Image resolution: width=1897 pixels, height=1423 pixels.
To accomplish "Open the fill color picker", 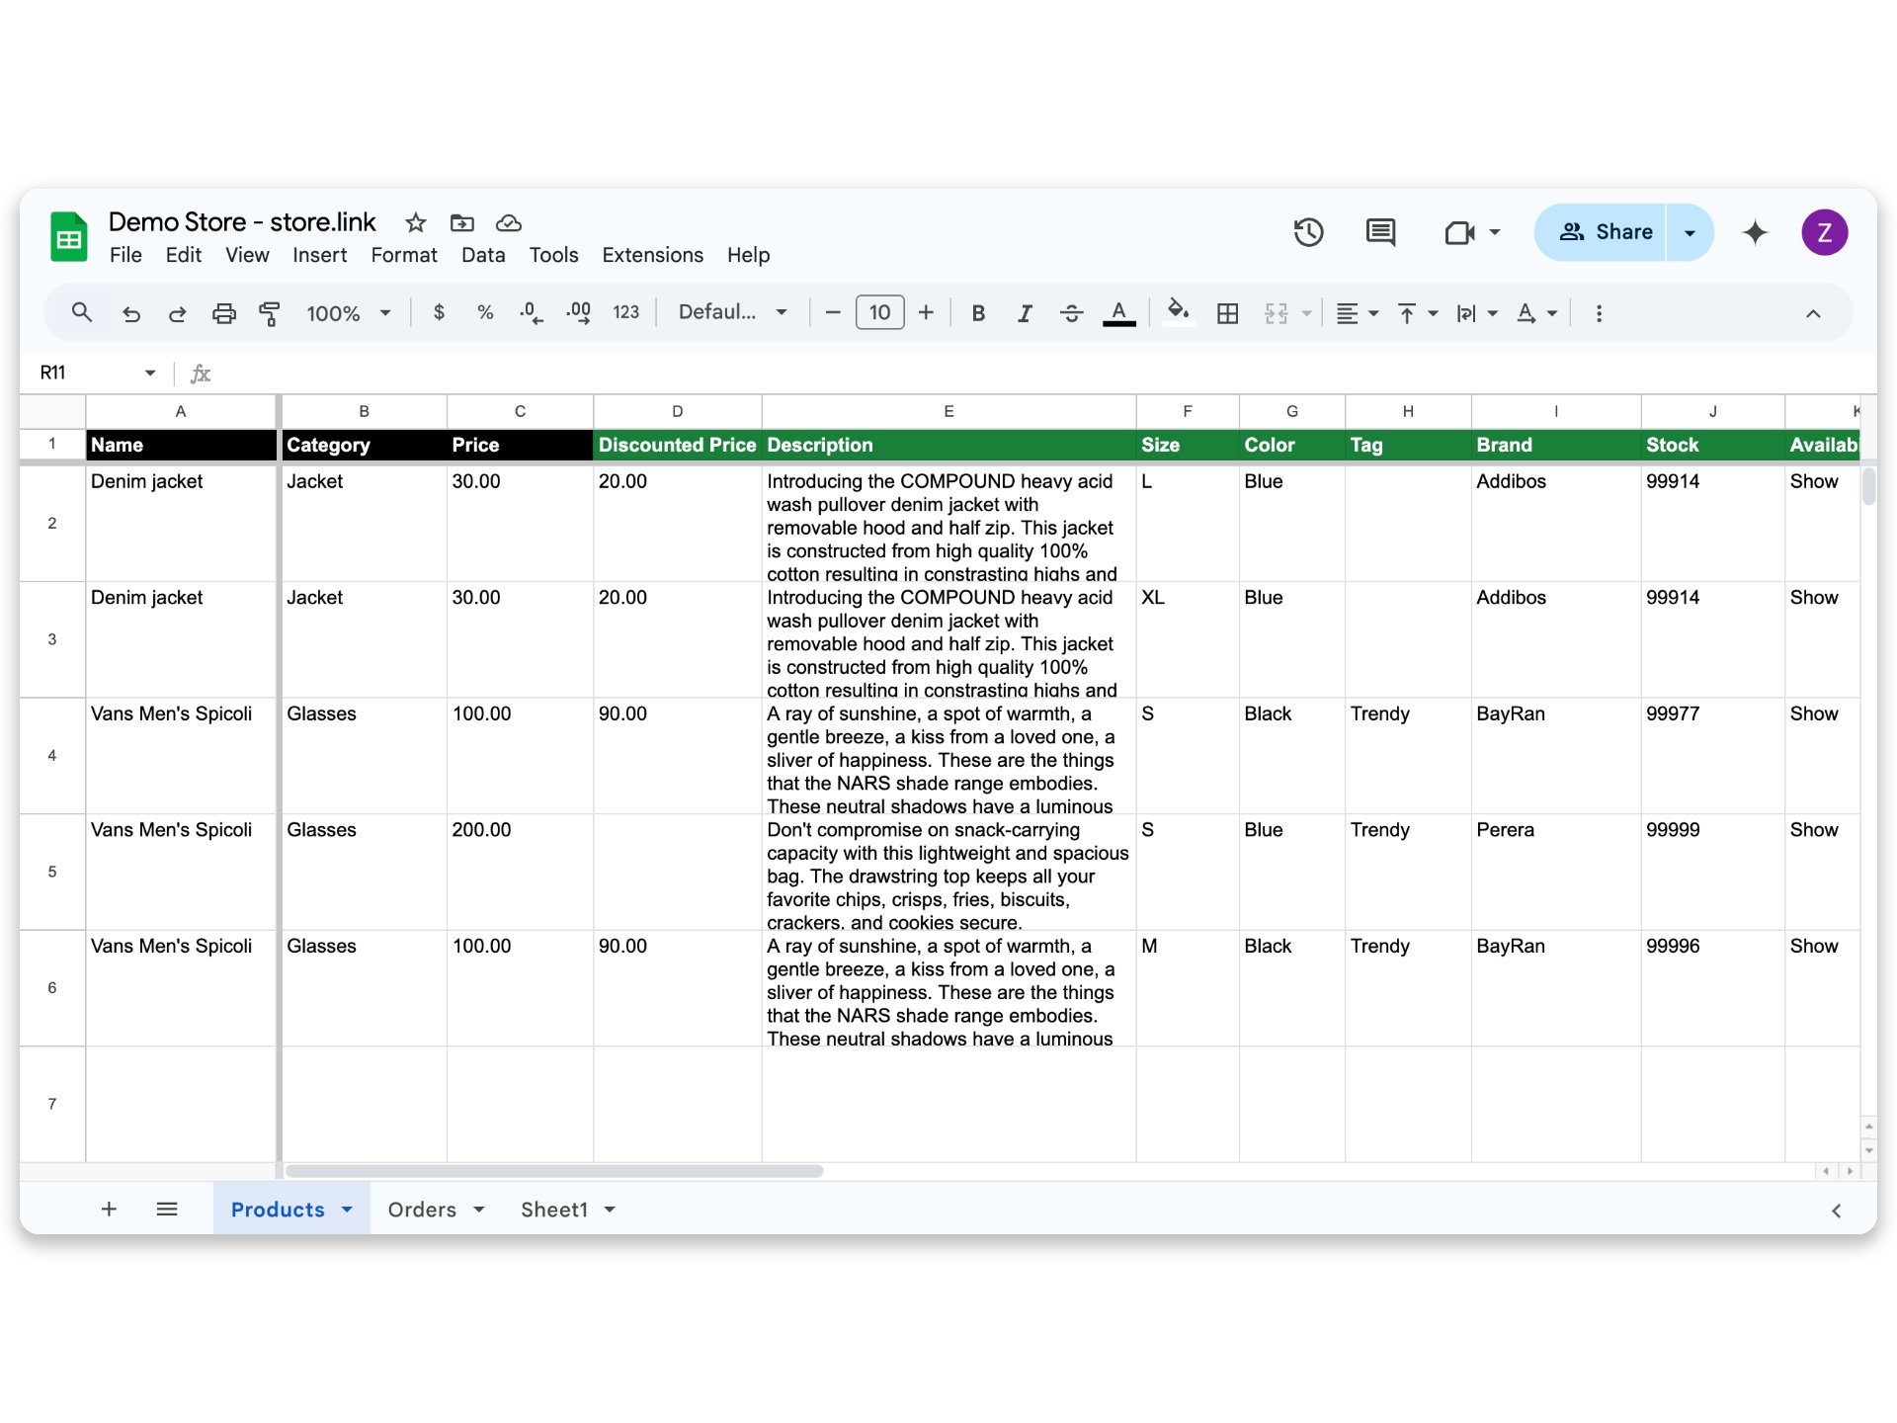I will click(1178, 312).
